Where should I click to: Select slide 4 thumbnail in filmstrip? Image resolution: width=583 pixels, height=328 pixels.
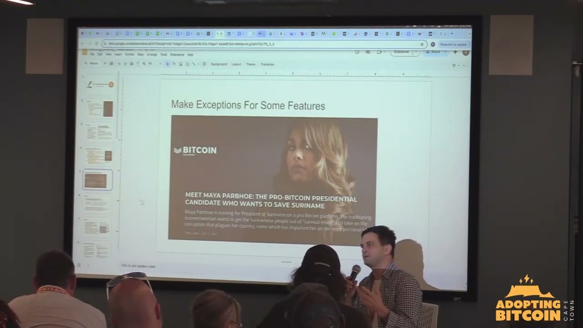[99, 156]
